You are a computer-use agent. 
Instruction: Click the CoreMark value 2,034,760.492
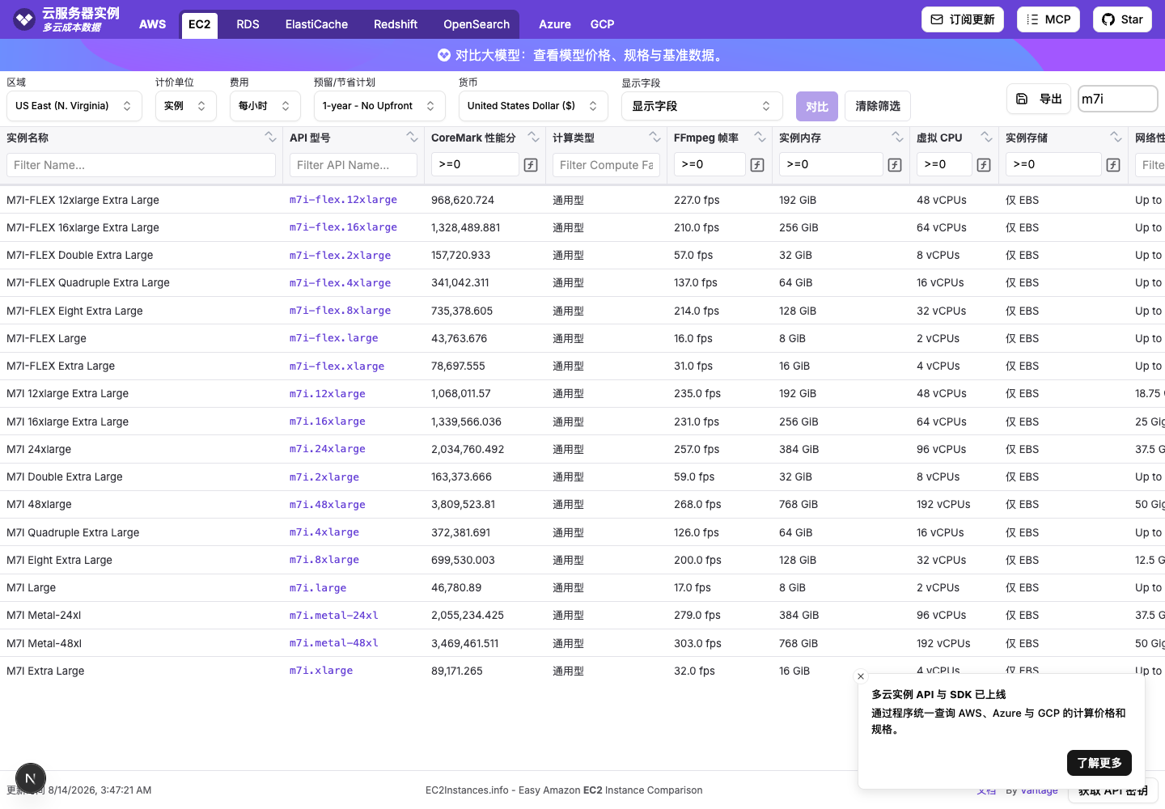468,449
